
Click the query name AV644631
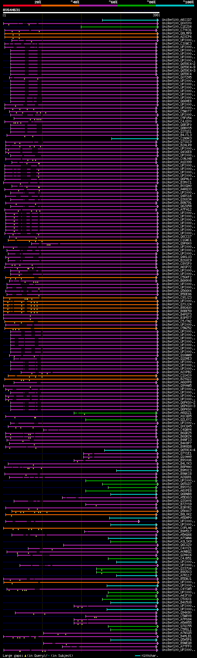tap(11, 10)
